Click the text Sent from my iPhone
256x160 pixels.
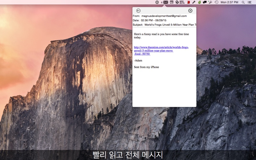146,67
